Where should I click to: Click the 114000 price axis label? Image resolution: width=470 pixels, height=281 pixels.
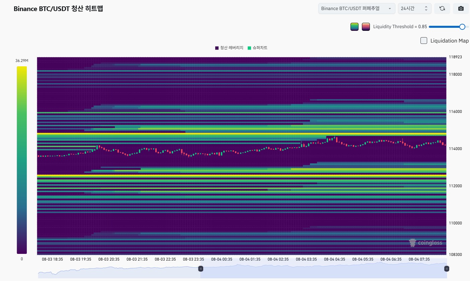[x=455, y=149]
